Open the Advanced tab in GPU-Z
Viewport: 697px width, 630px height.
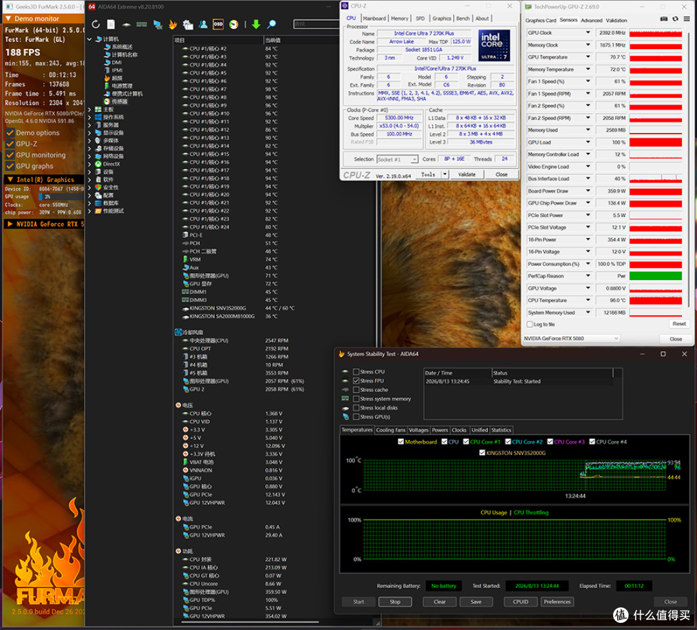point(592,21)
